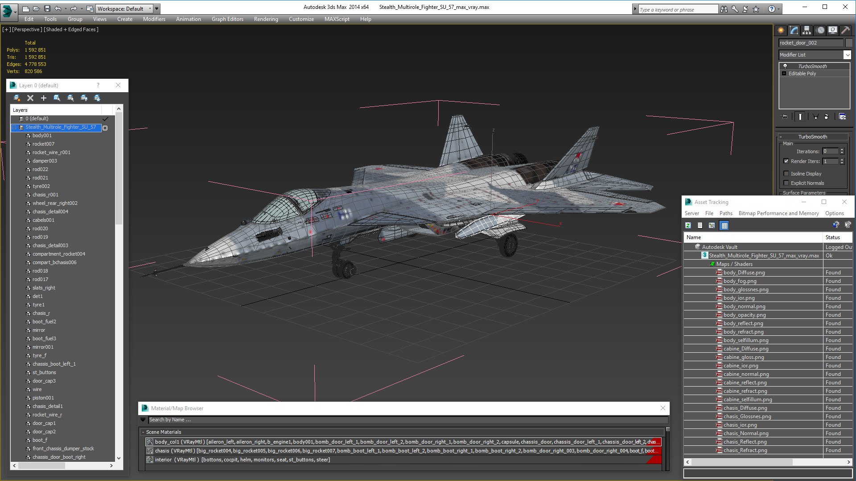Collapse the Stealth_Multirole_Fighter_SU_57 layer tree
The image size is (856, 481).
point(14,127)
